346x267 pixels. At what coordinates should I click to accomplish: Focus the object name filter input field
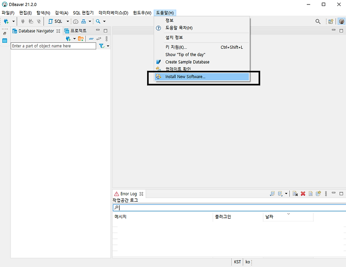[54, 46]
